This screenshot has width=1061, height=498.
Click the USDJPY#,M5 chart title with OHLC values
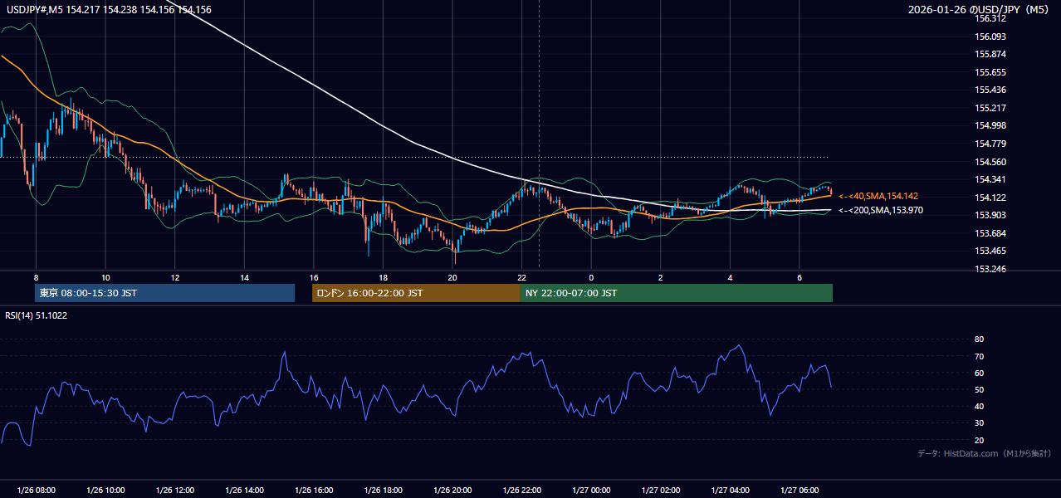pos(110,9)
